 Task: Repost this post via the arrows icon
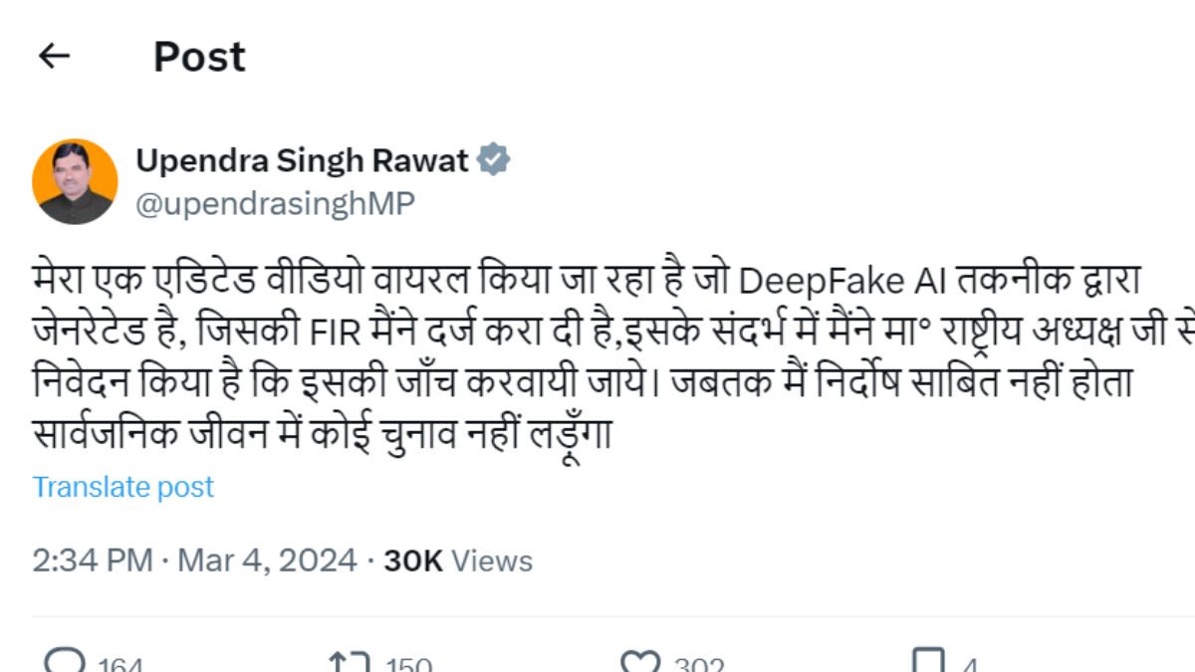click(350, 662)
